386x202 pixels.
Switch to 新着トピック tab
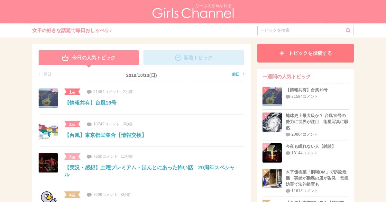pos(194,58)
